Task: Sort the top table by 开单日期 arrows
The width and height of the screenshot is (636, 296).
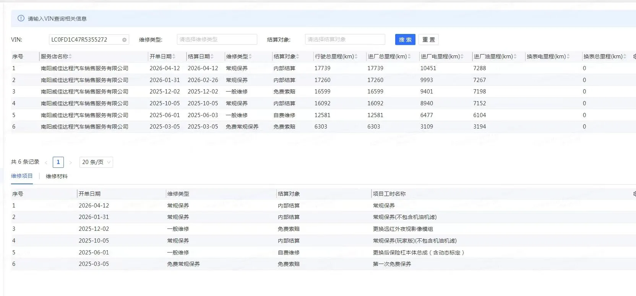Action: [x=174, y=56]
